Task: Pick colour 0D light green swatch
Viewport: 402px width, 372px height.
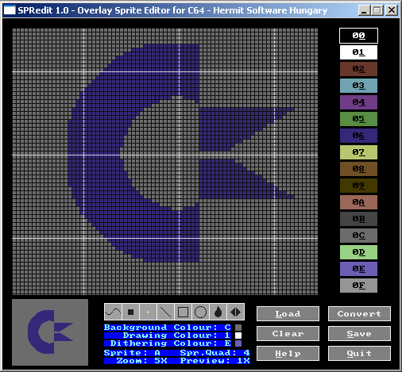Action: coord(358,252)
